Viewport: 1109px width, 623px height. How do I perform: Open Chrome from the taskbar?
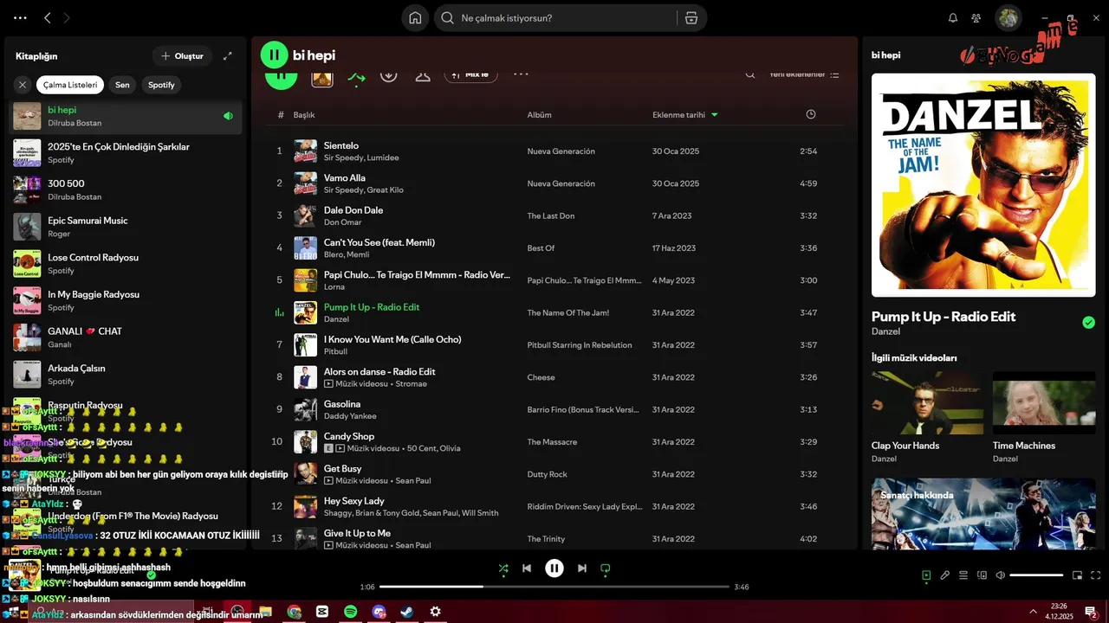click(x=295, y=611)
